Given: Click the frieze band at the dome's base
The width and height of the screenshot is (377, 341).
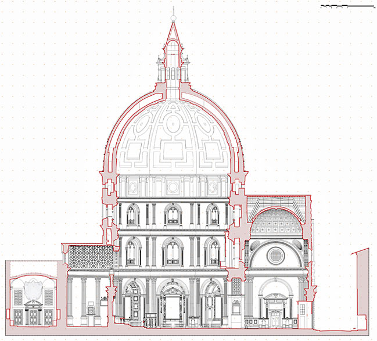Looking at the screenshot, I should click(x=173, y=187).
